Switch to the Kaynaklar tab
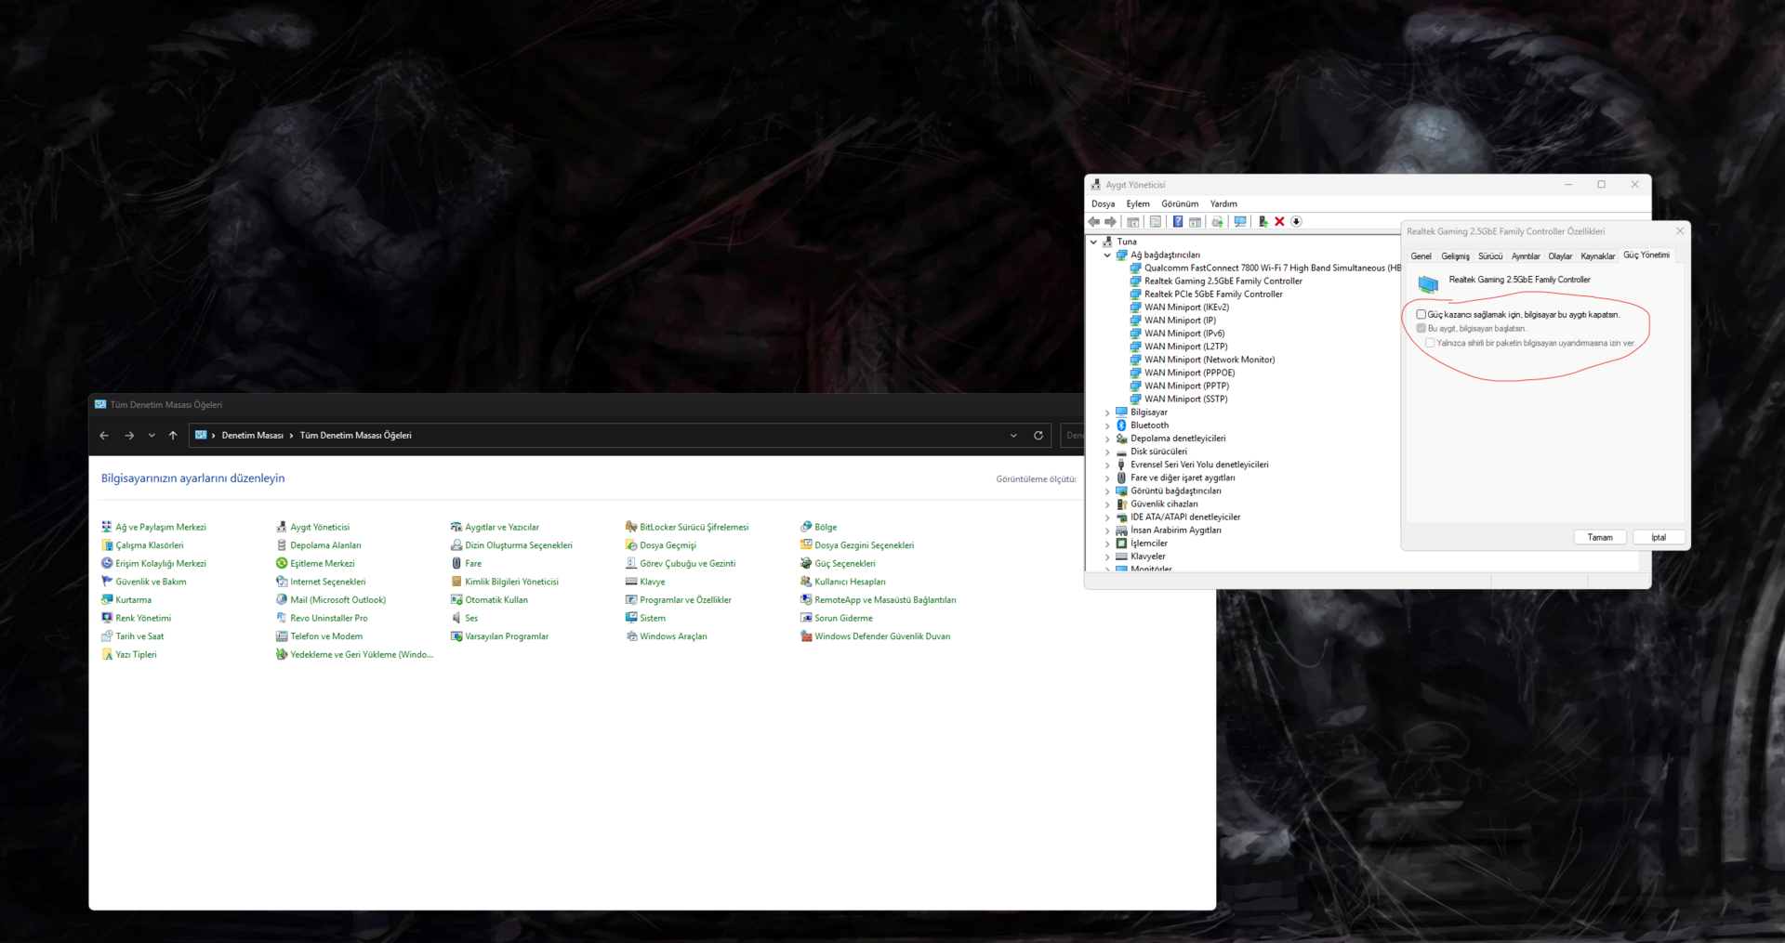 point(1598,256)
